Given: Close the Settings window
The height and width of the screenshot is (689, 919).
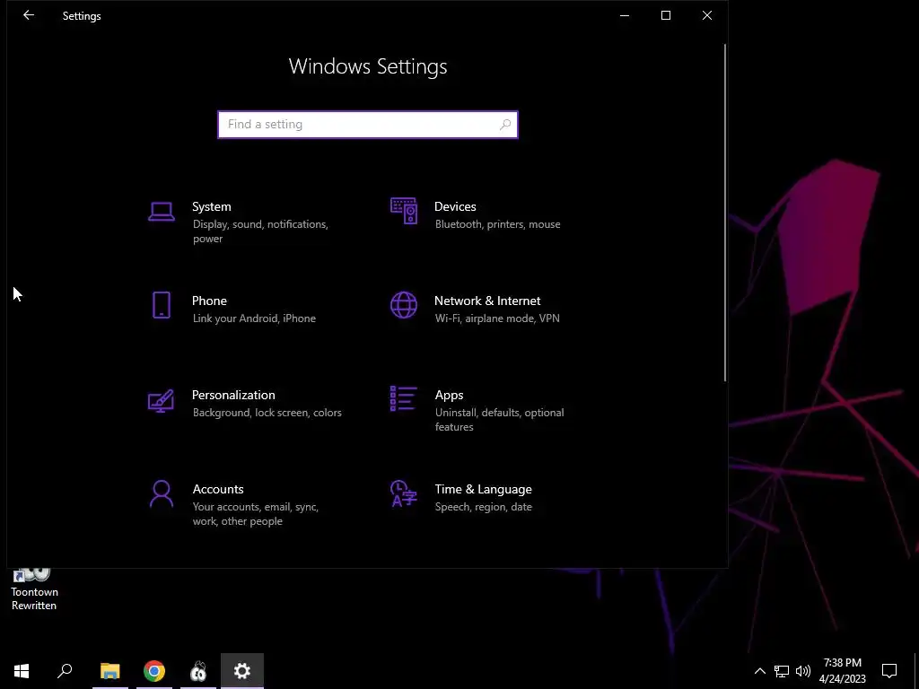Looking at the screenshot, I should click(707, 15).
